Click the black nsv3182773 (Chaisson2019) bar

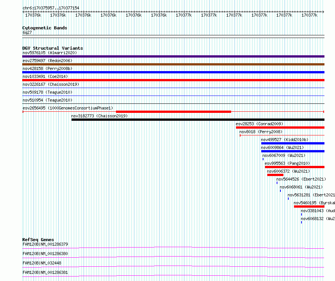pyautogui.click(x=198, y=120)
